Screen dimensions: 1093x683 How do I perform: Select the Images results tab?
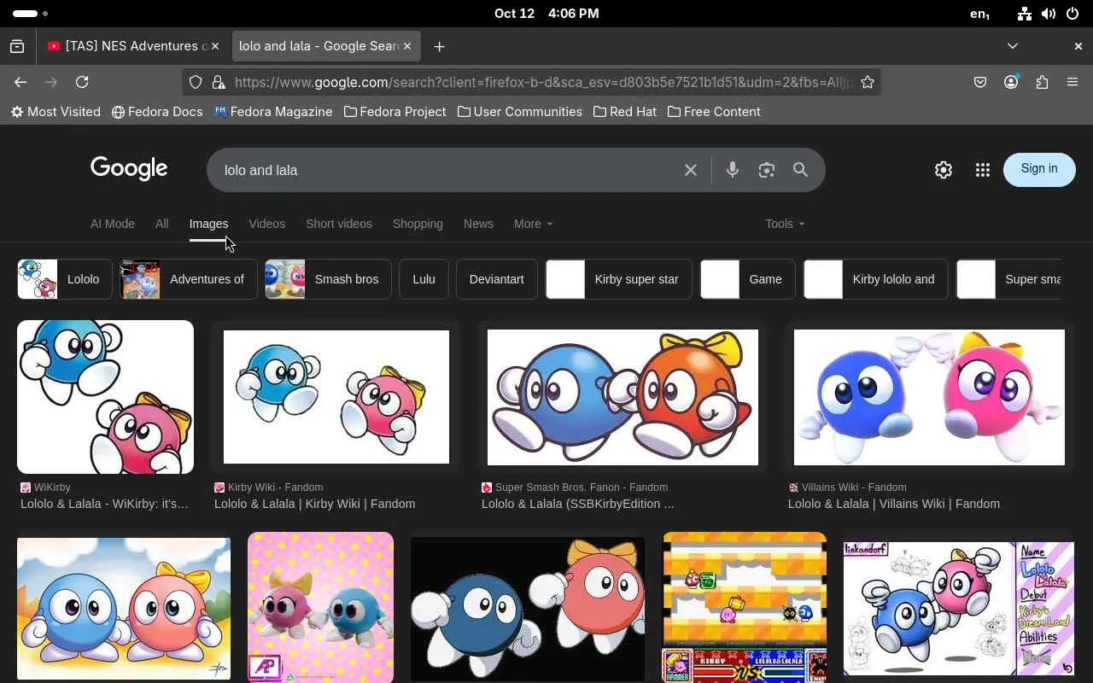click(208, 224)
